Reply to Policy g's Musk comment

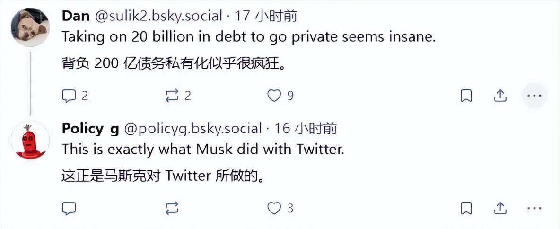[x=69, y=208]
